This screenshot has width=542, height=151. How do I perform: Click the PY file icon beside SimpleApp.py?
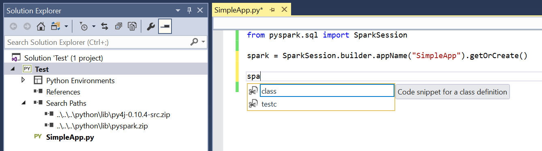[x=38, y=137]
